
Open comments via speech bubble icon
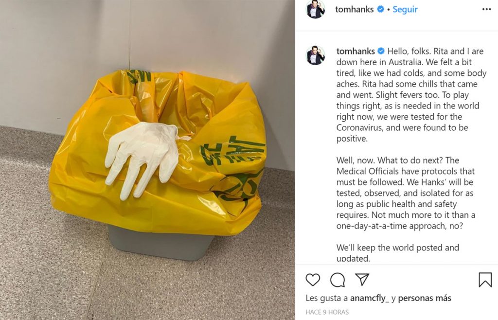(x=338, y=280)
